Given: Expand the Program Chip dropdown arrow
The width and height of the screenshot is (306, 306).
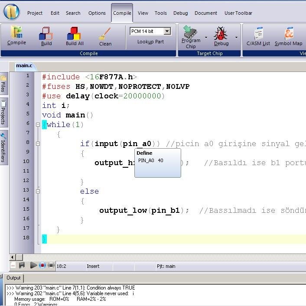Looking at the screenshot, I should (206, 37).
